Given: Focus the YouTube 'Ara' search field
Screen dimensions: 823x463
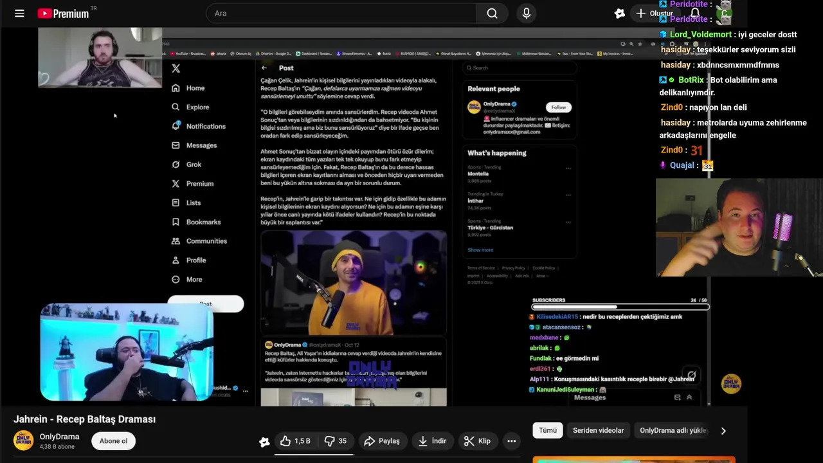Looking at the screenshot, I should tap(341, 14).
